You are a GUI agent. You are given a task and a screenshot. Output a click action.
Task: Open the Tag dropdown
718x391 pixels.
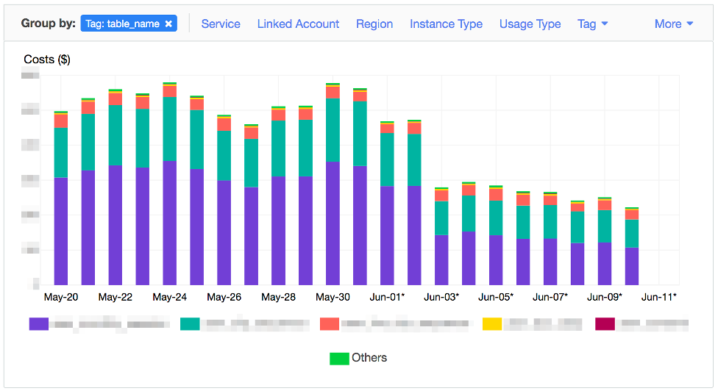(592, 24)
